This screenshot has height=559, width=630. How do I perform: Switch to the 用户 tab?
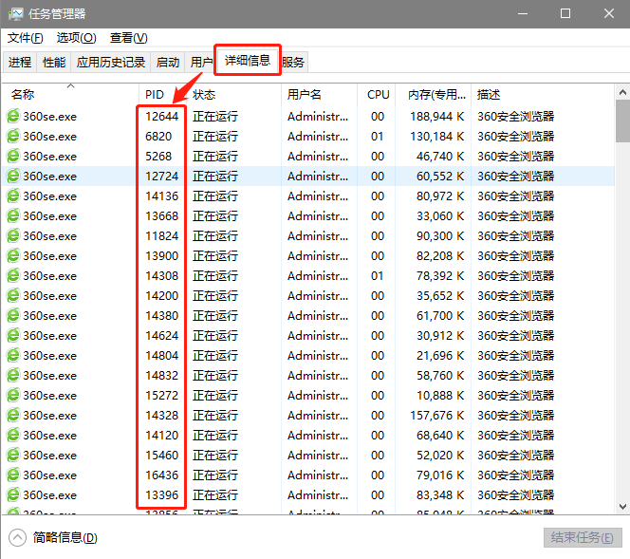(201, 62)
